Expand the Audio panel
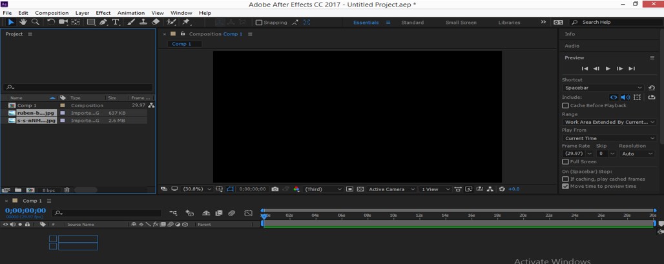The width and height of the screenshot is (664, 264). (572, 46)
